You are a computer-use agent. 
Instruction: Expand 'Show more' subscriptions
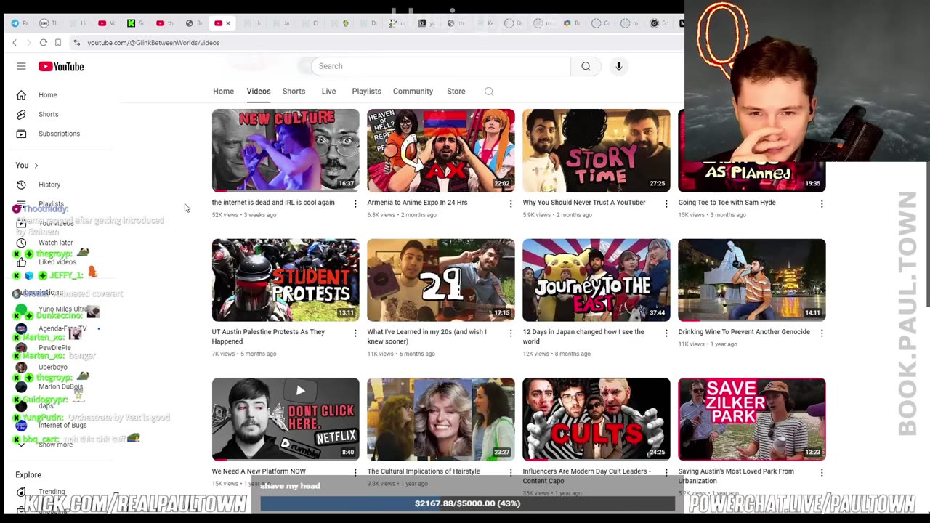[x=55, y=445]
